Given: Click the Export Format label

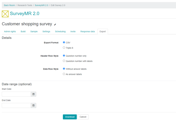Looking at the screenshot, I should click(51, 43).
